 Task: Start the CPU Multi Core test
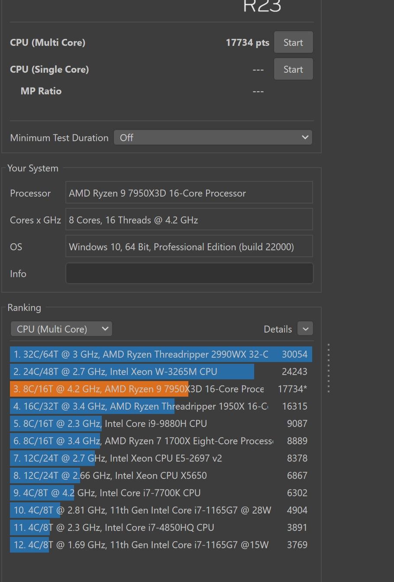tap(293, 42)
